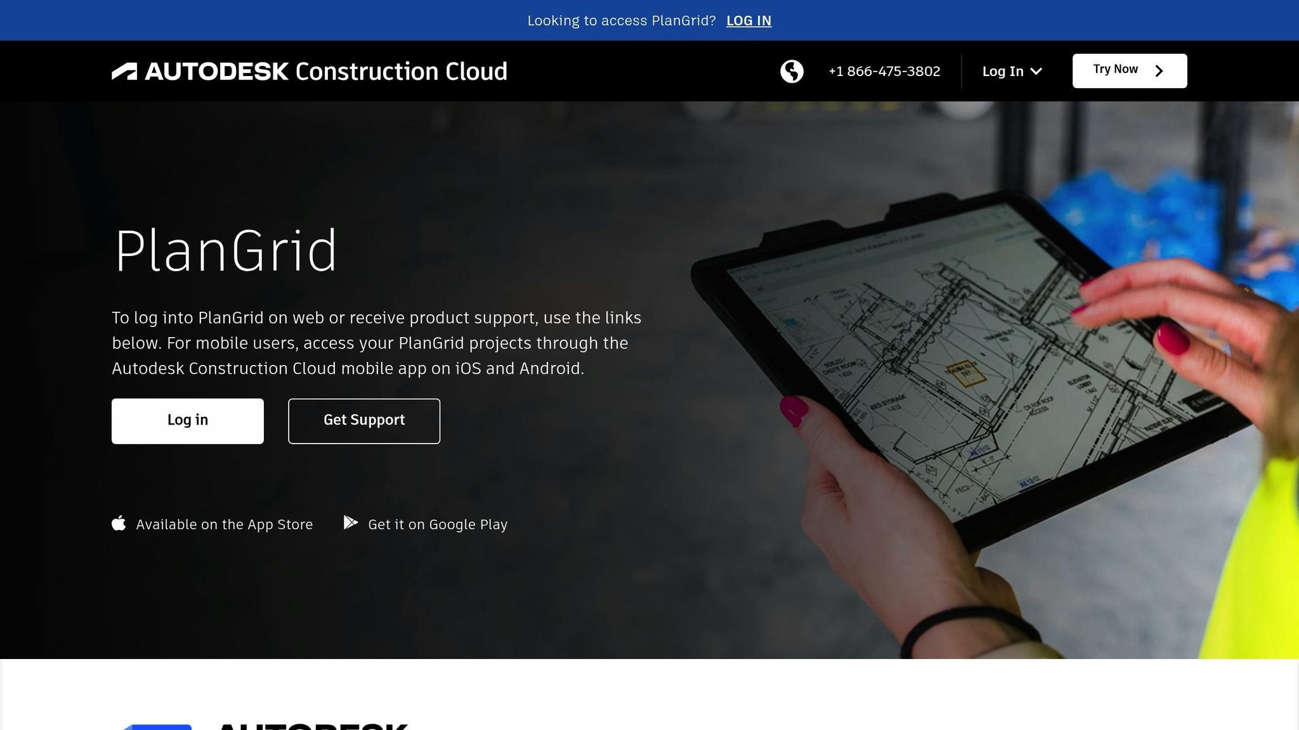Click the Autodesk logo mark in header
The image size is (1299, 730).
click(124, 72)
